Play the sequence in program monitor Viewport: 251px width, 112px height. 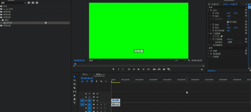(138, 69)
